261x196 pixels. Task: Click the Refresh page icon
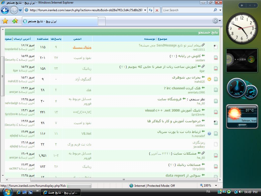click(150, 10)
